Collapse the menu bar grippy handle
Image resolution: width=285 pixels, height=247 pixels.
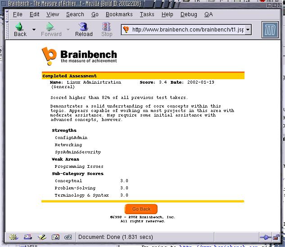tap(7, 14)
